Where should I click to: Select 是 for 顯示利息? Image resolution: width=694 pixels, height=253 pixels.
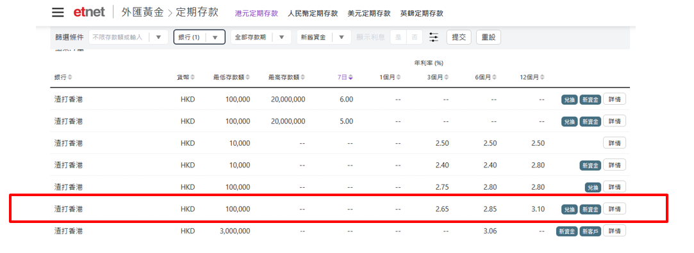pyautogui.click(x=398, y=38)
